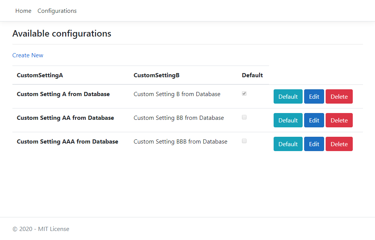Open the Home navigation link
Screen dimensions: 375x240
click(x=23, y=11)
